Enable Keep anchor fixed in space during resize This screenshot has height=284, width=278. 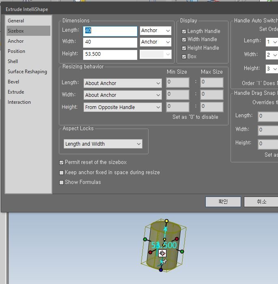coord(61,173)
